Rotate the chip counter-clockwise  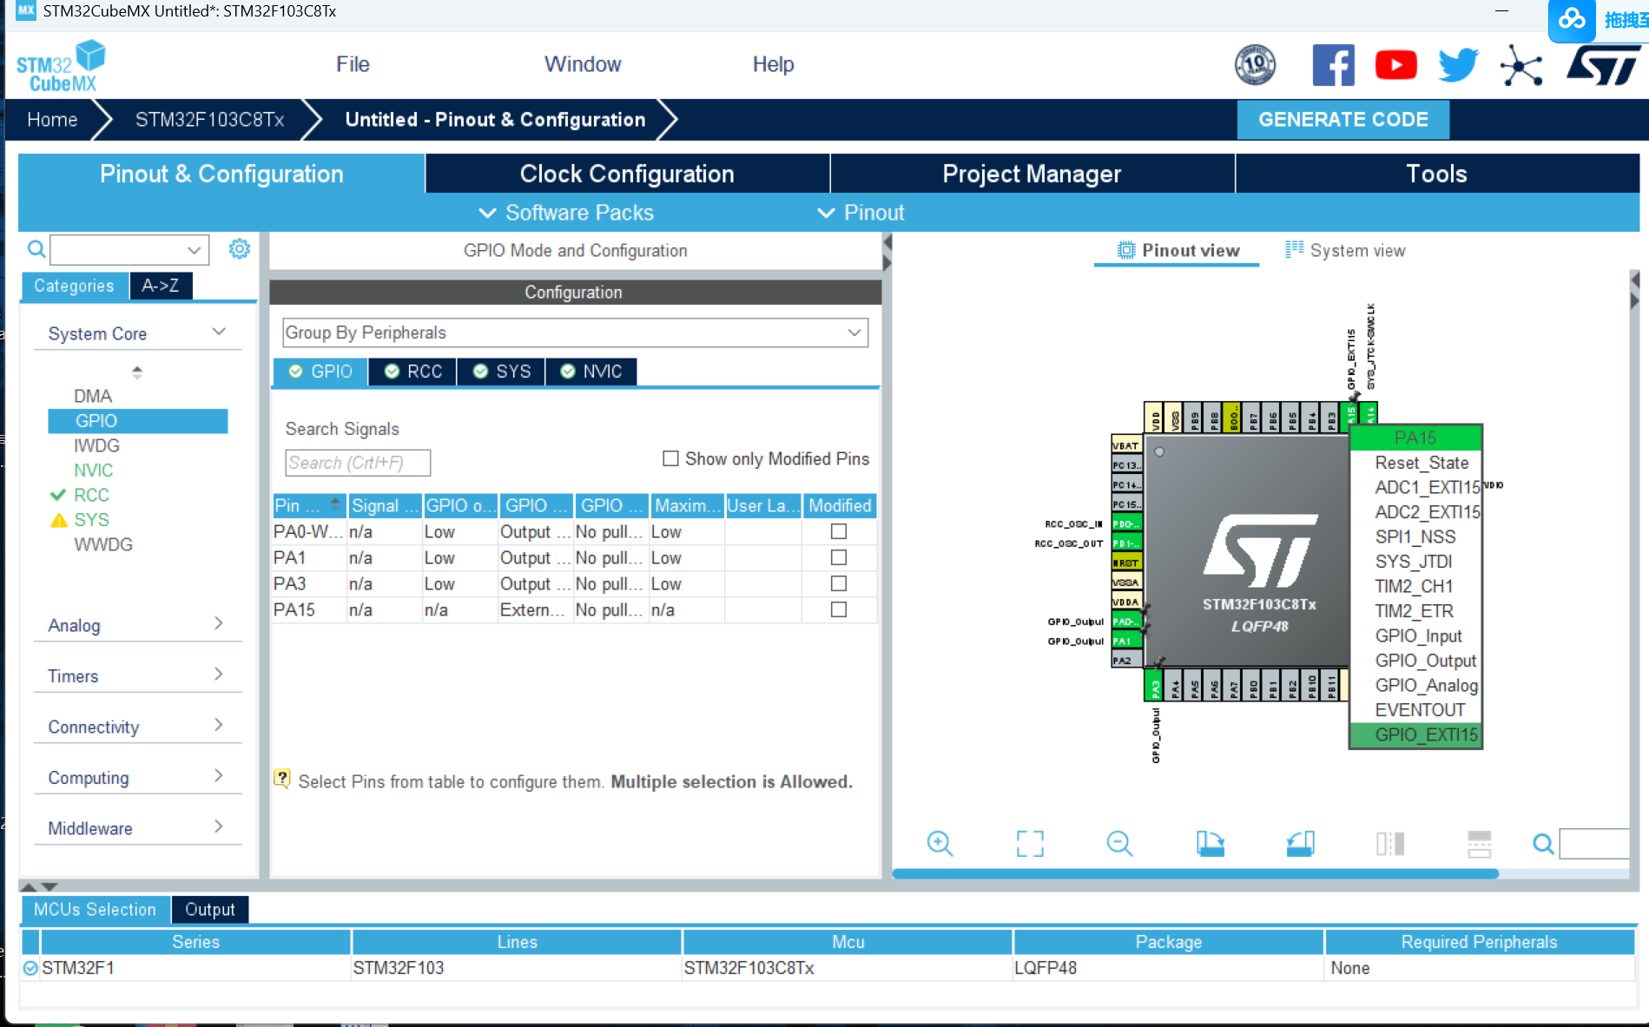click(1300, 843)
